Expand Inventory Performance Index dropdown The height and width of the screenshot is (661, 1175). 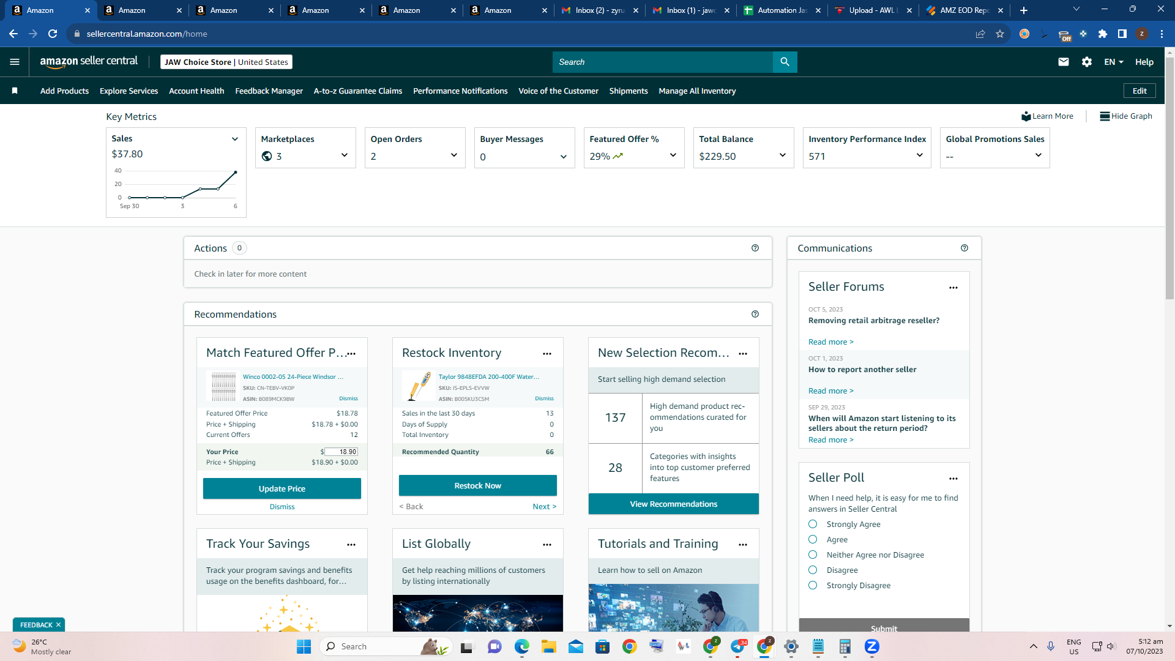coord(920,155)
